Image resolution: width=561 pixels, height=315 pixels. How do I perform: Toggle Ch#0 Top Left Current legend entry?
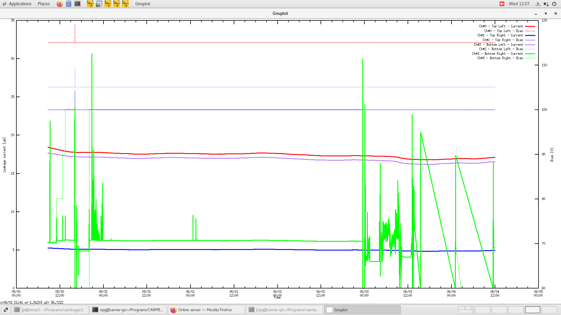pyautogui.click(x=501, y=26)
